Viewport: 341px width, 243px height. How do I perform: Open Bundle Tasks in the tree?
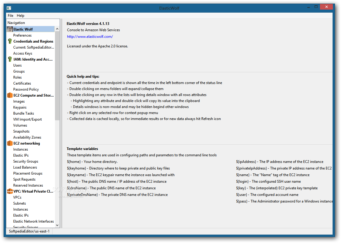(x=23, y=113)
